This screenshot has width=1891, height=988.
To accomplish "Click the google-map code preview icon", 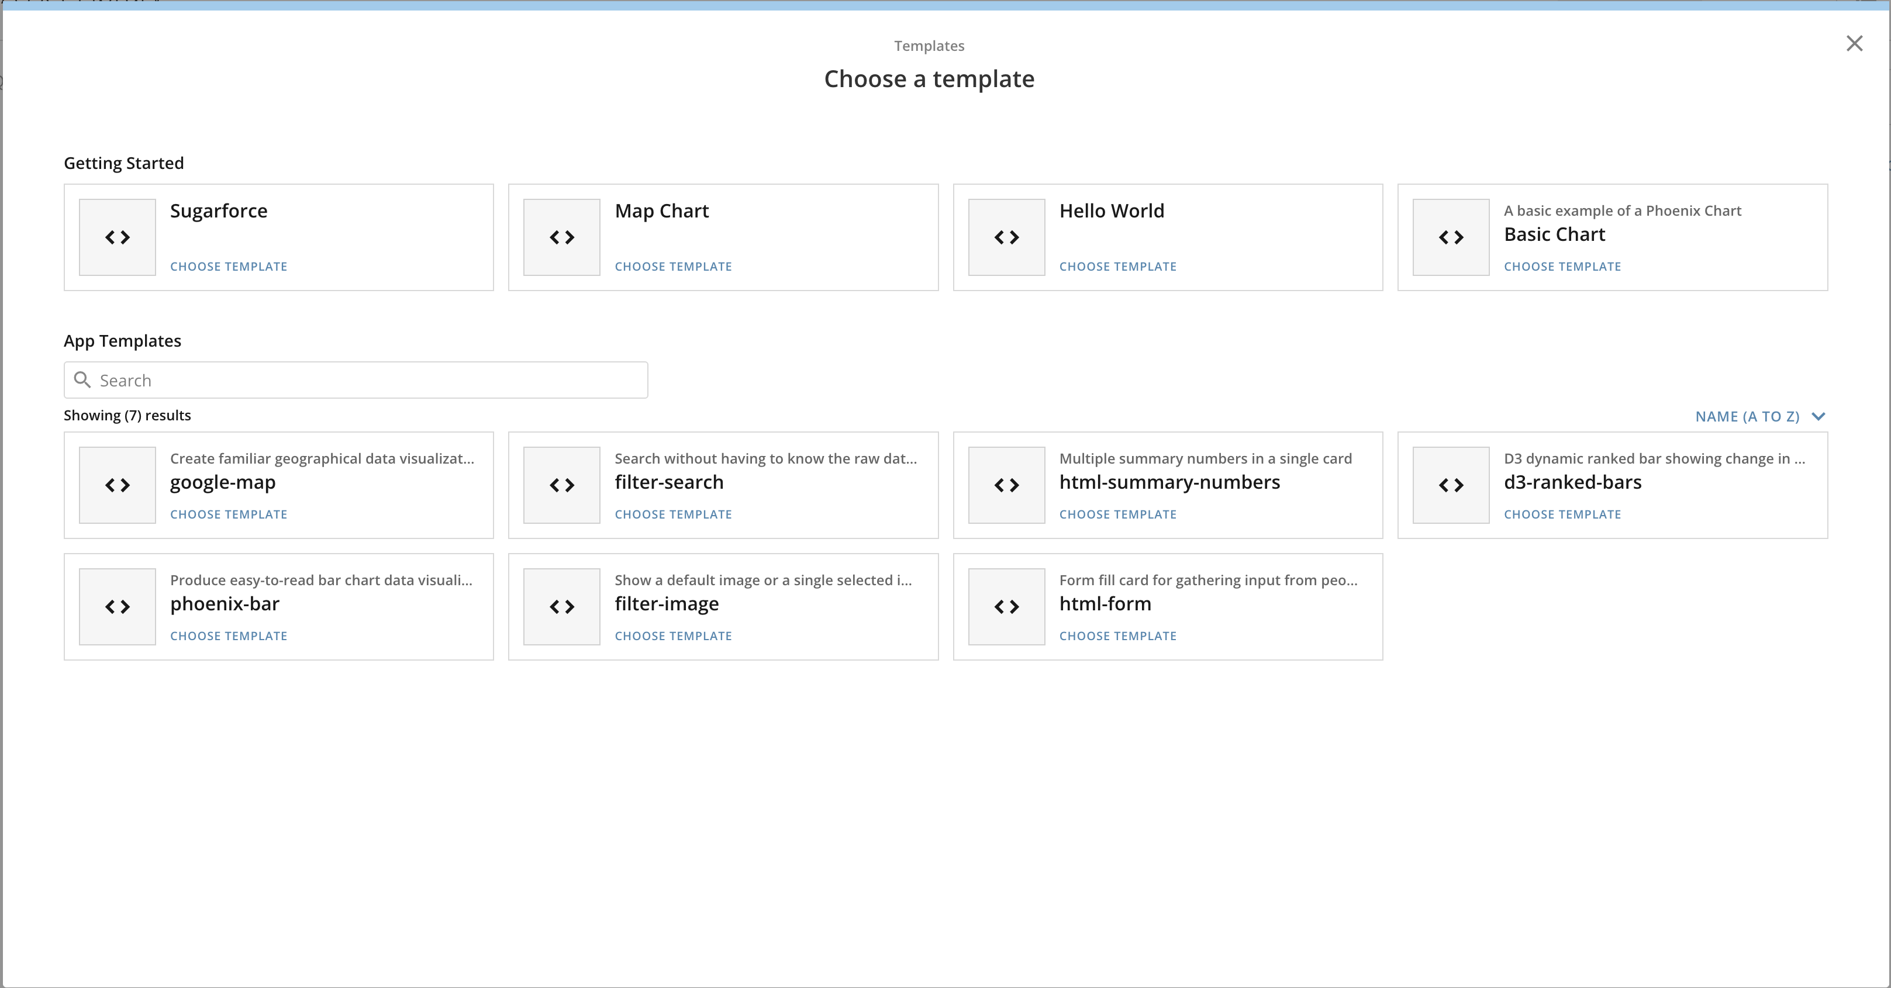I will [x=117, y=485].
